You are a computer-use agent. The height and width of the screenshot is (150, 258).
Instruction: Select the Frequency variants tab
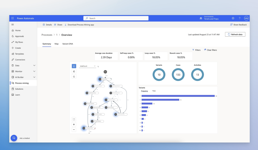point(144,91)
